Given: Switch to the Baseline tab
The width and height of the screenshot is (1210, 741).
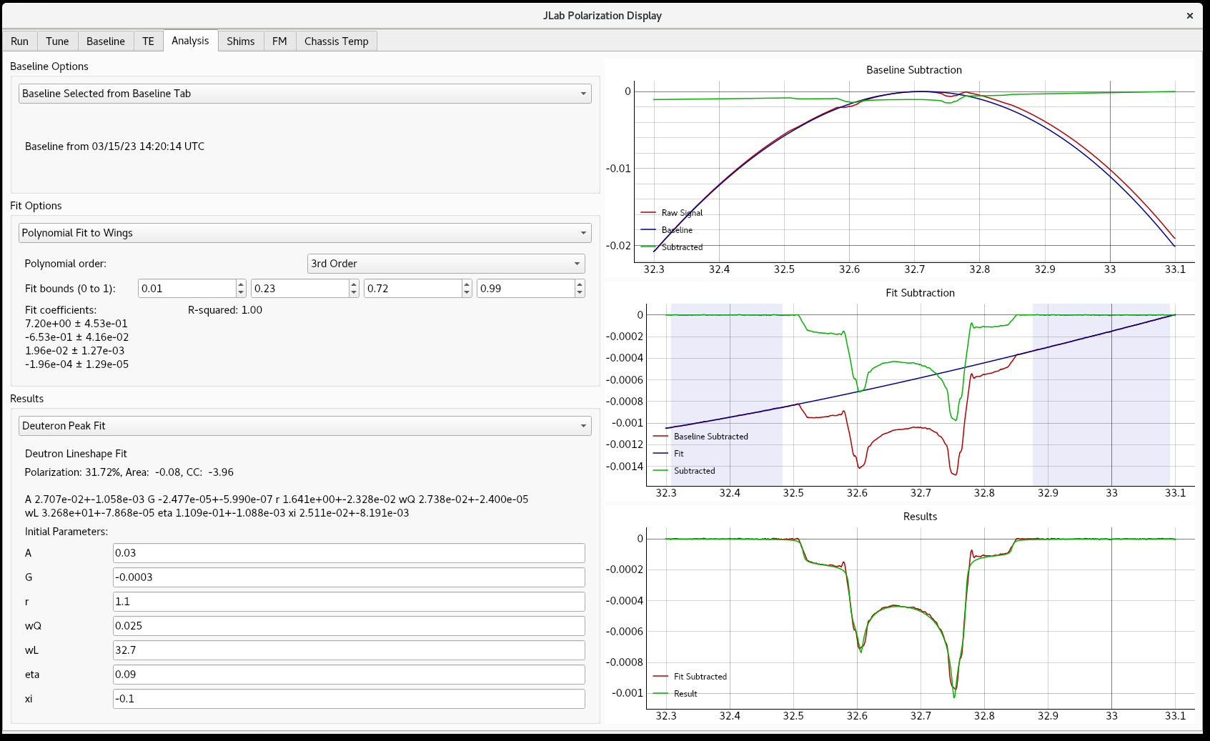Looking at the screenshot, I should 105,41.
